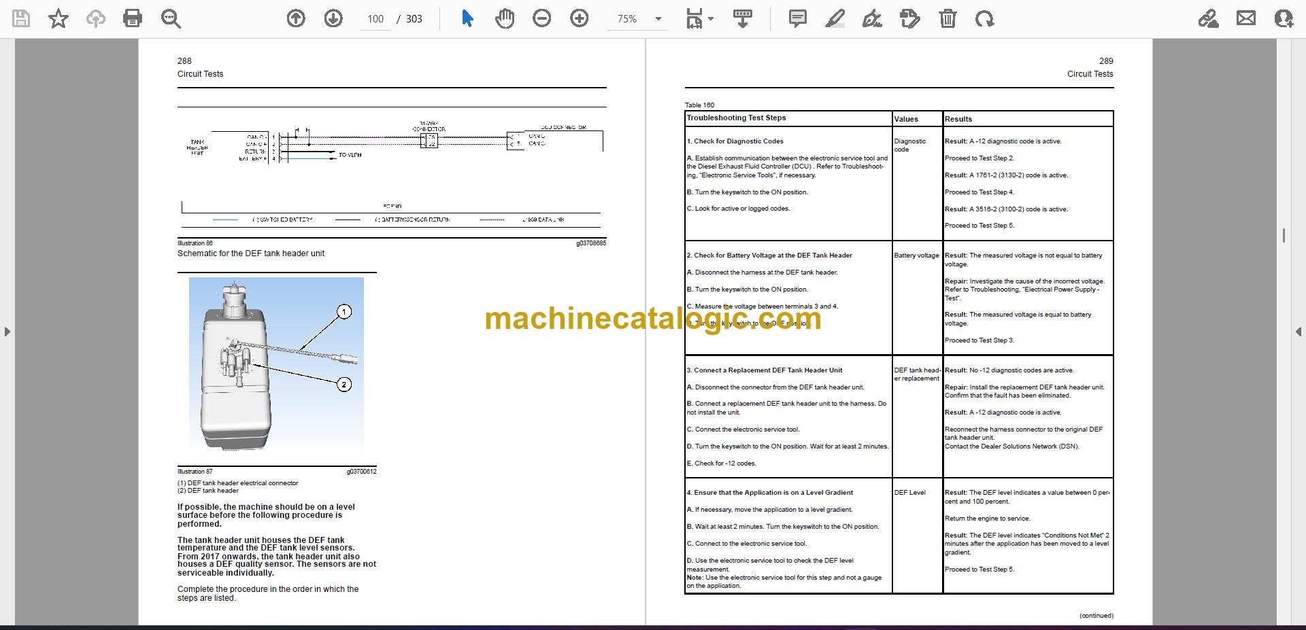Expand the right tools pane arrow
Screen dimensions: 1306x630
pyautogui.click(x=1299, y=332)
